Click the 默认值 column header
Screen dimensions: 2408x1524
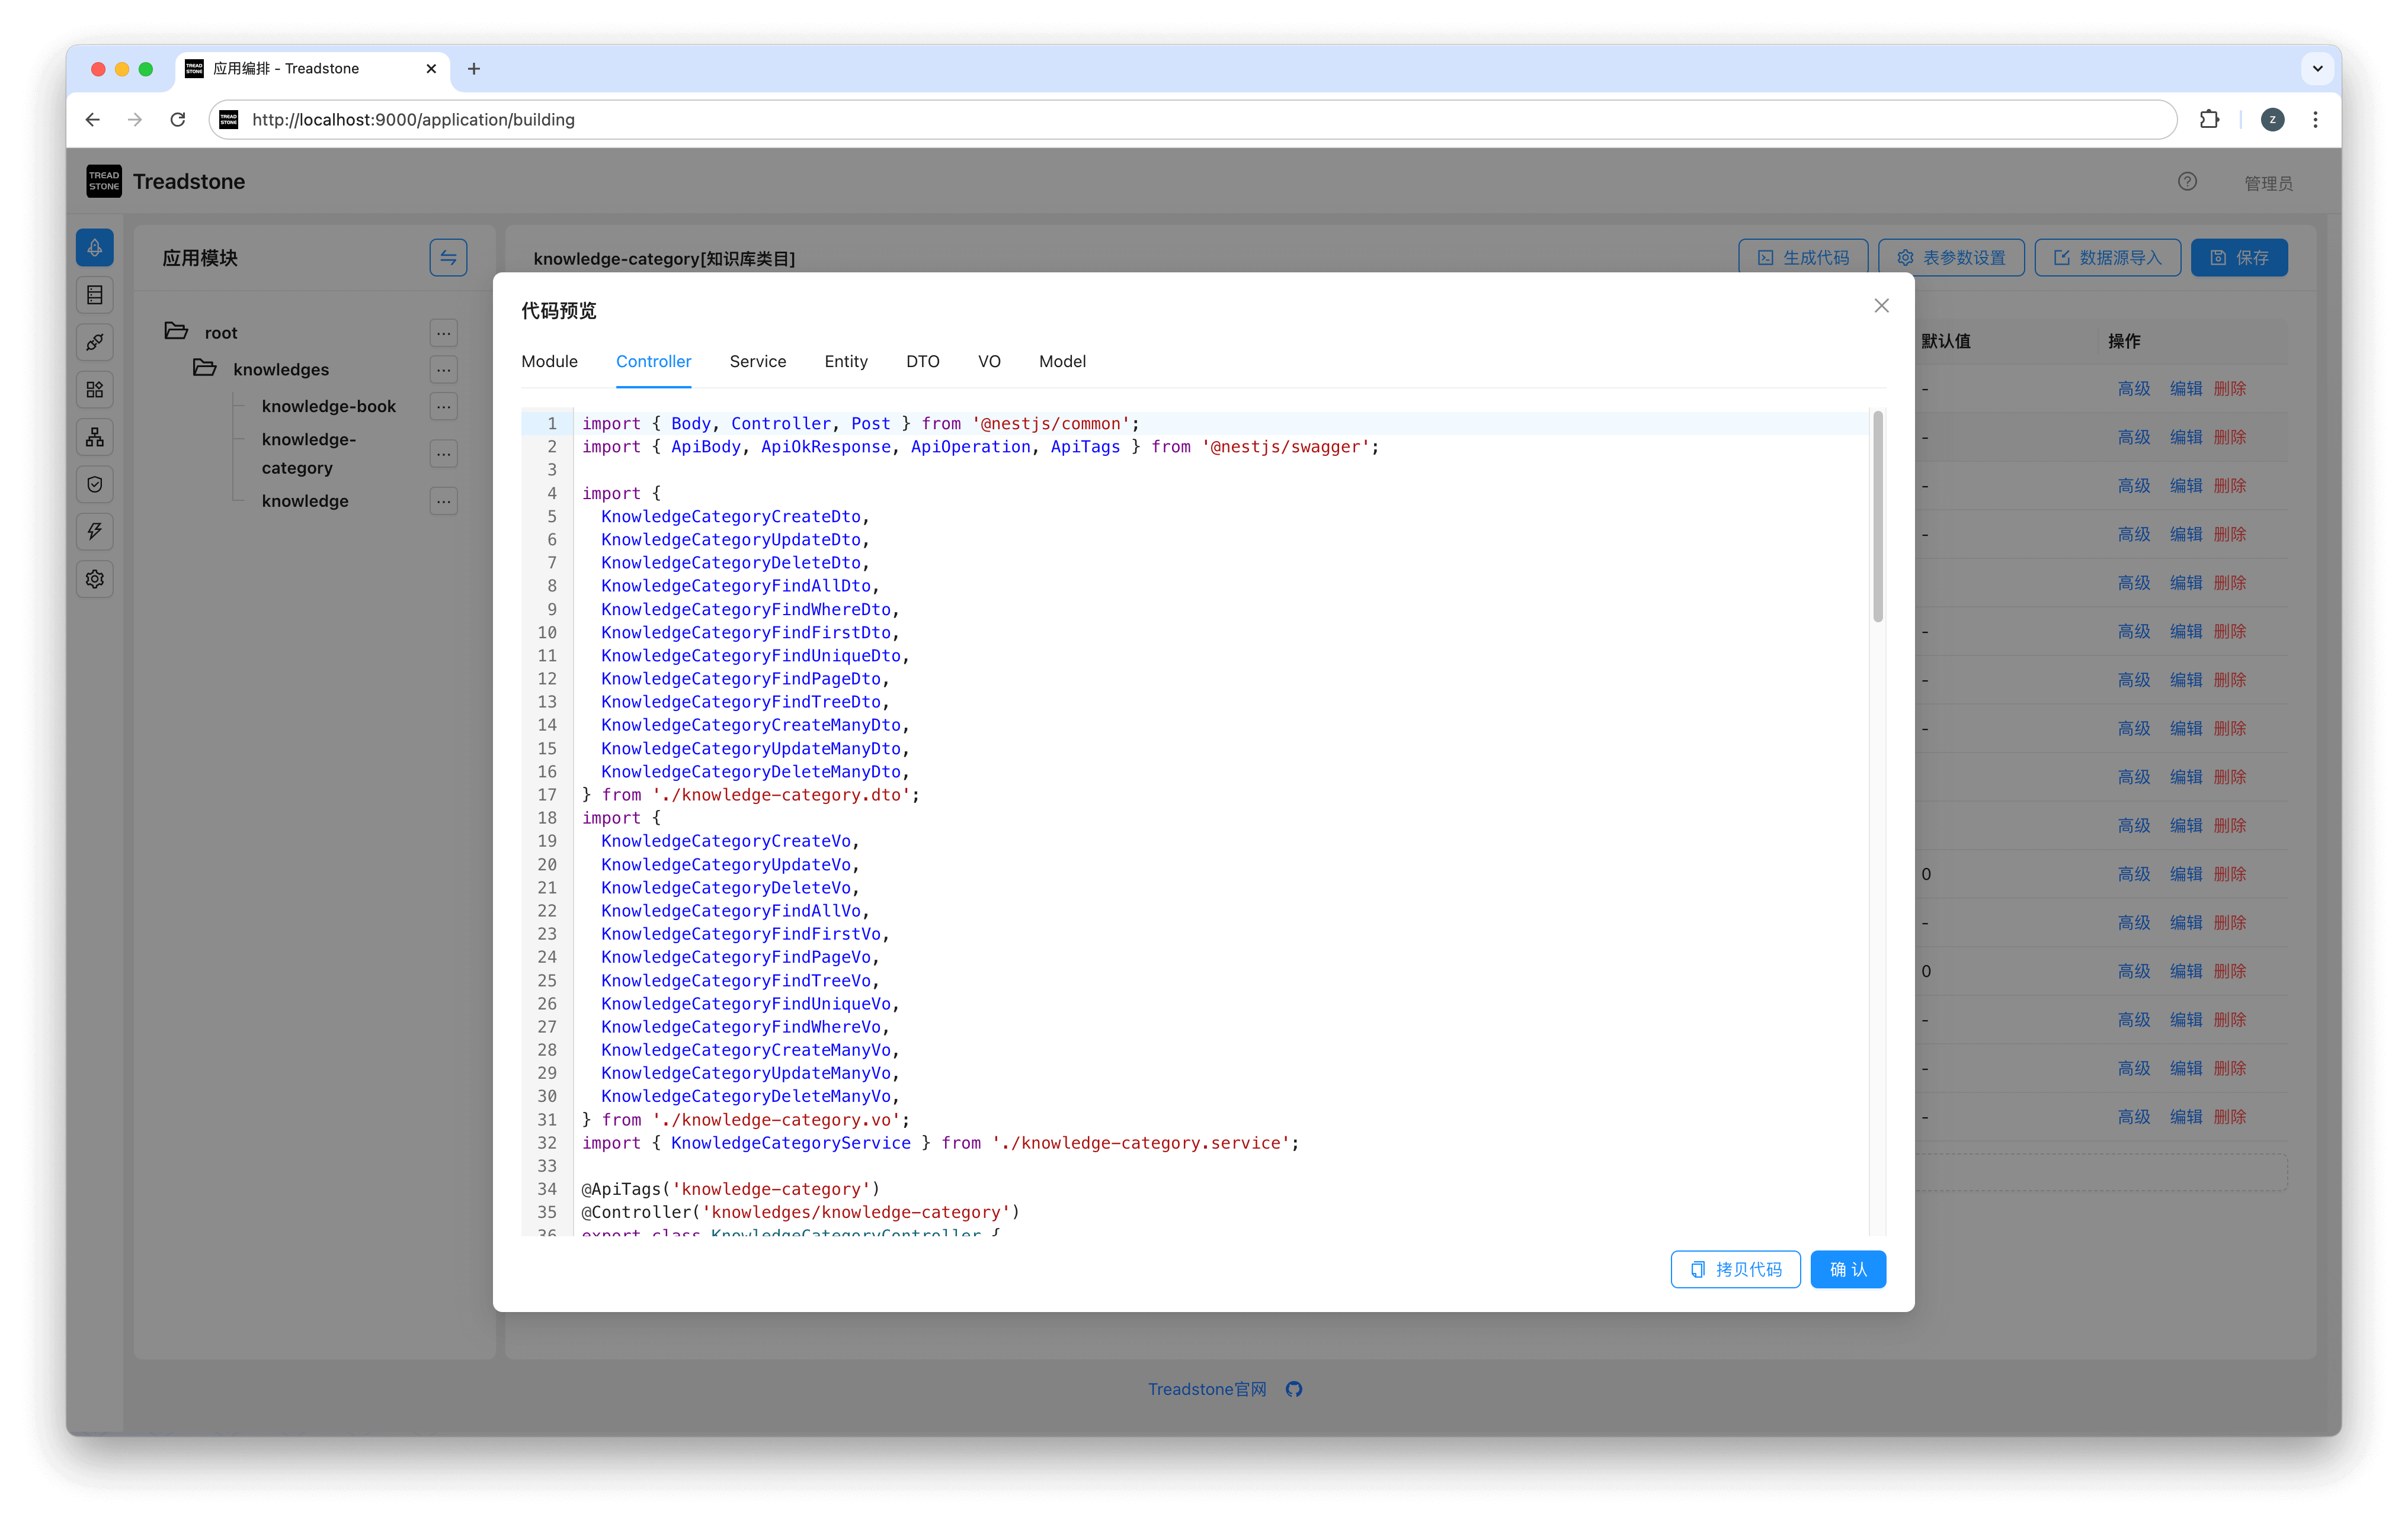coord(1945,341)
